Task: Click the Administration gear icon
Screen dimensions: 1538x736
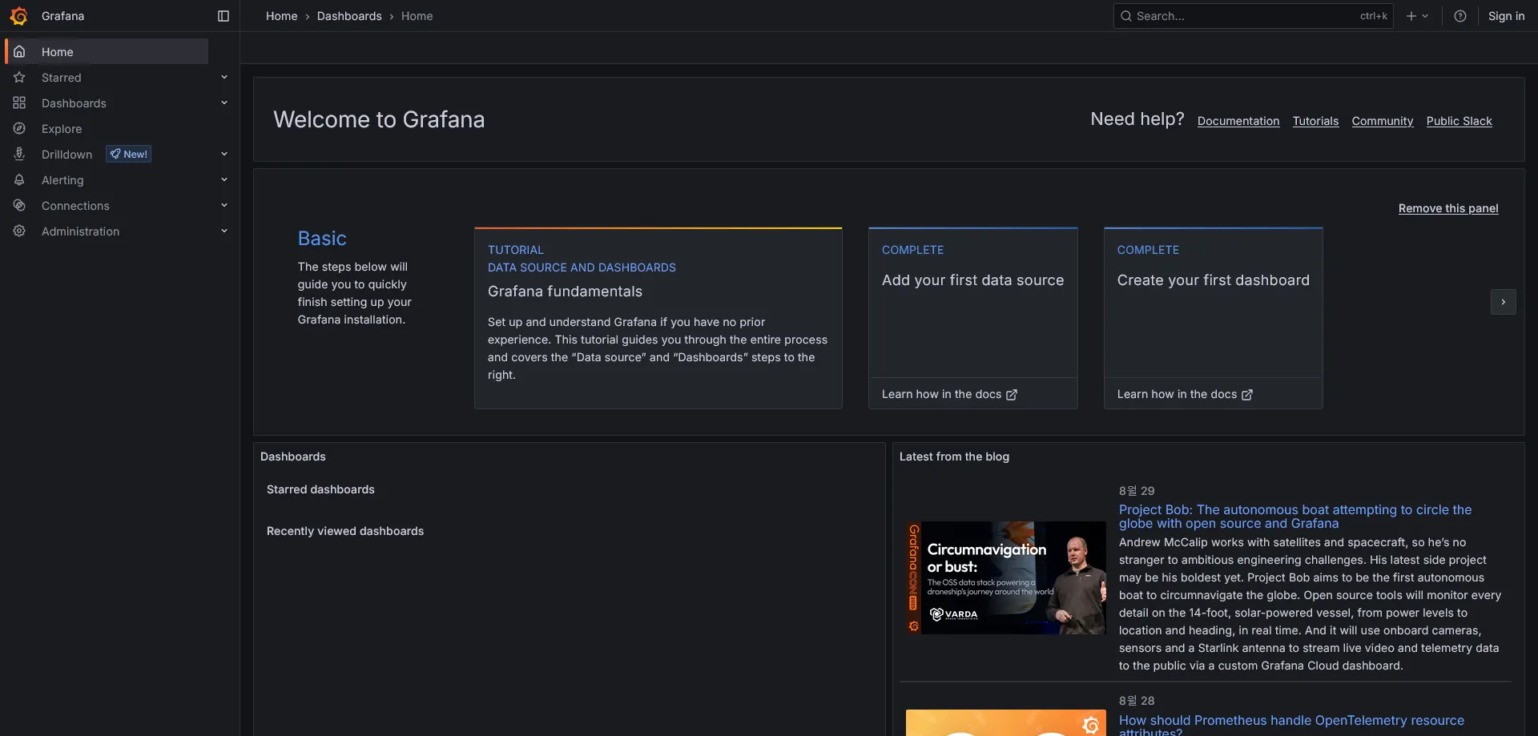Action: tap(19, 231)
